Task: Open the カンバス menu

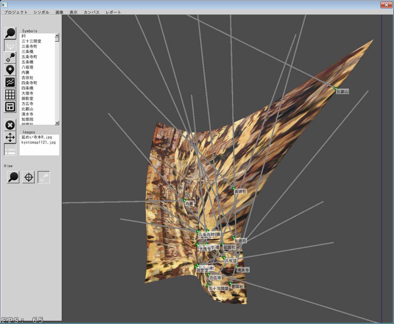Action: tap(92, 12)
